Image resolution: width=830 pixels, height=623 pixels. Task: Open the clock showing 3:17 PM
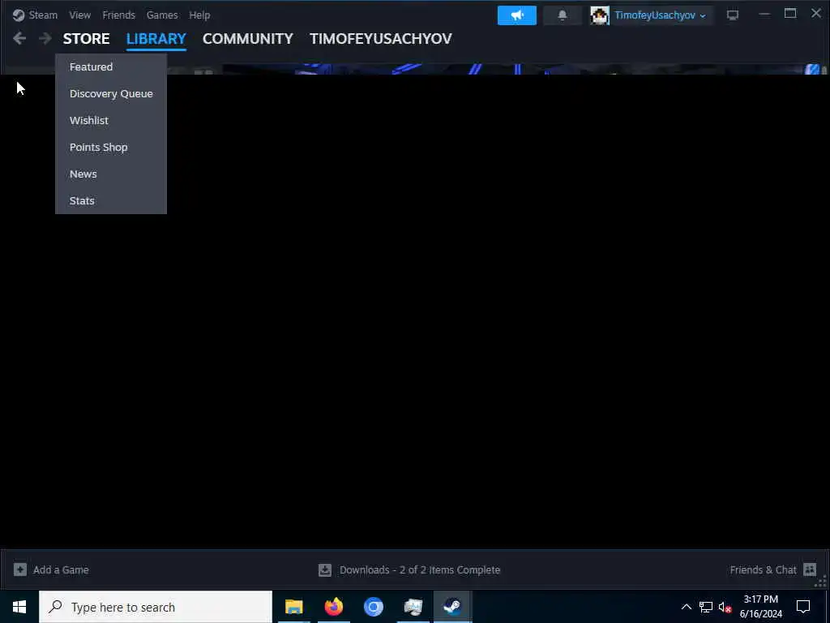pos(760,607)
